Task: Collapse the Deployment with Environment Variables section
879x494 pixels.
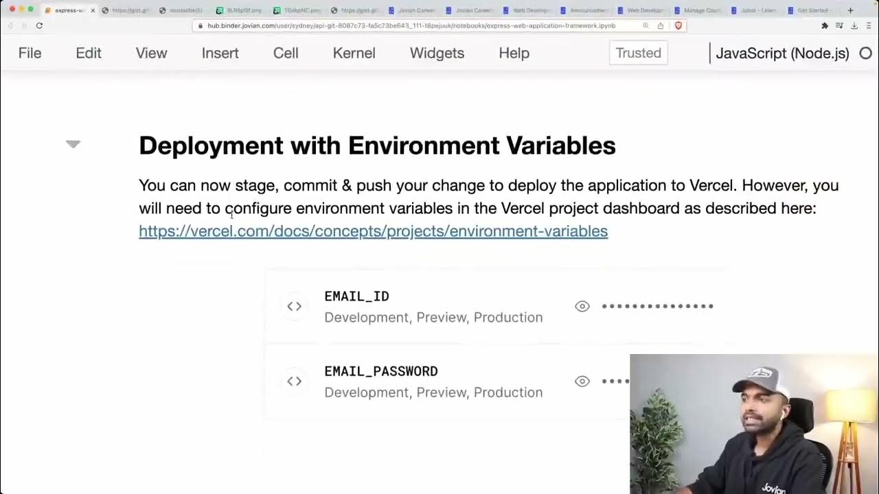Action: pyautogui.click(x=73, y=144)
